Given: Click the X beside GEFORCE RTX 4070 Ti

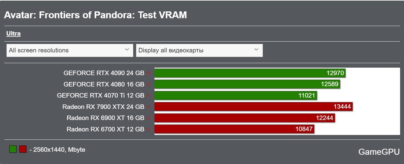Looking at the screenshot, I should point(148,96).
